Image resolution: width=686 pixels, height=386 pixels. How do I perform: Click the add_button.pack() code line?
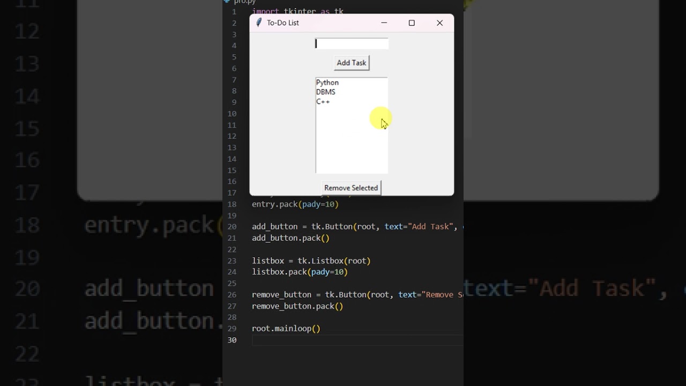[x=290, y=238]
